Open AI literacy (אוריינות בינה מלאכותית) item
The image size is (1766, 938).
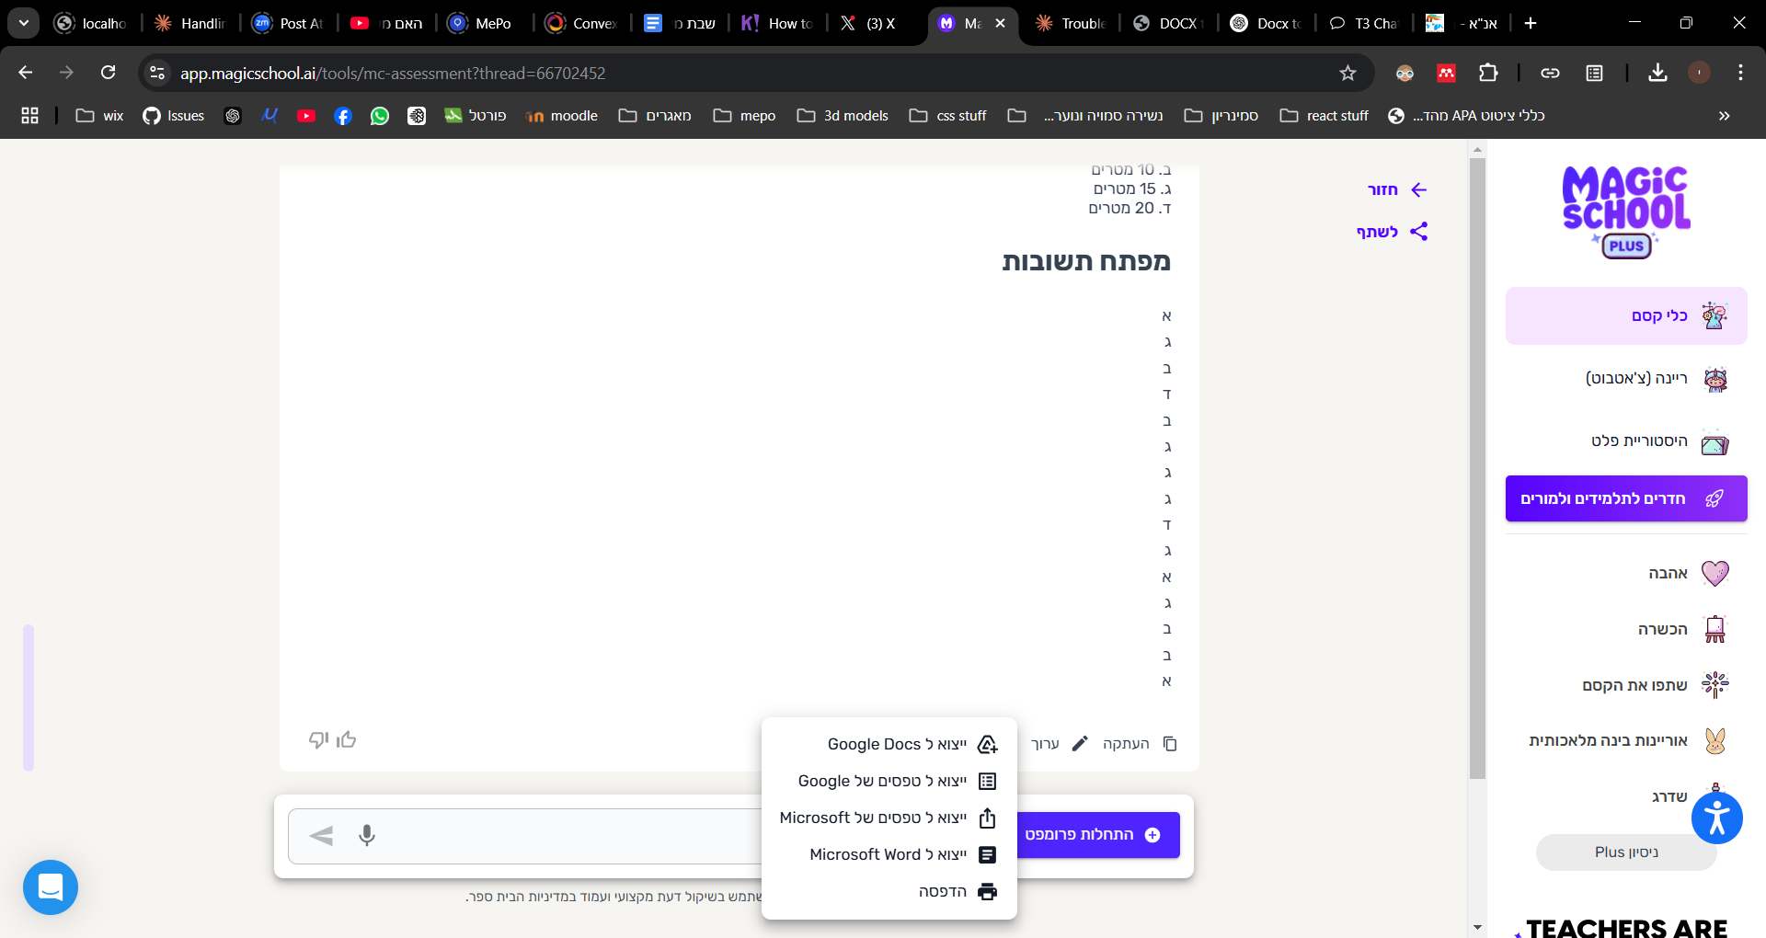click(x=1626, y=740)
